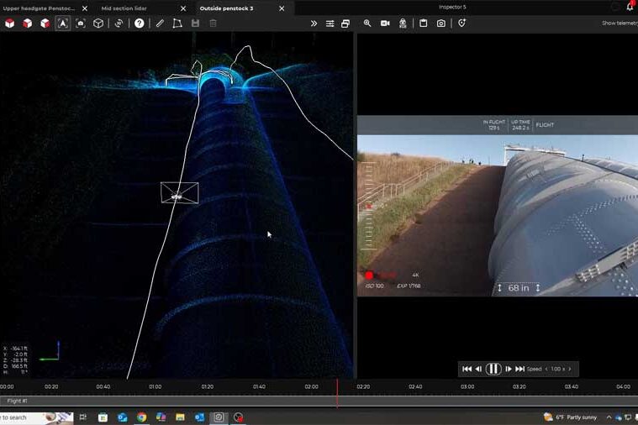Click the red playhead on the timeline

tap(337, 392)
